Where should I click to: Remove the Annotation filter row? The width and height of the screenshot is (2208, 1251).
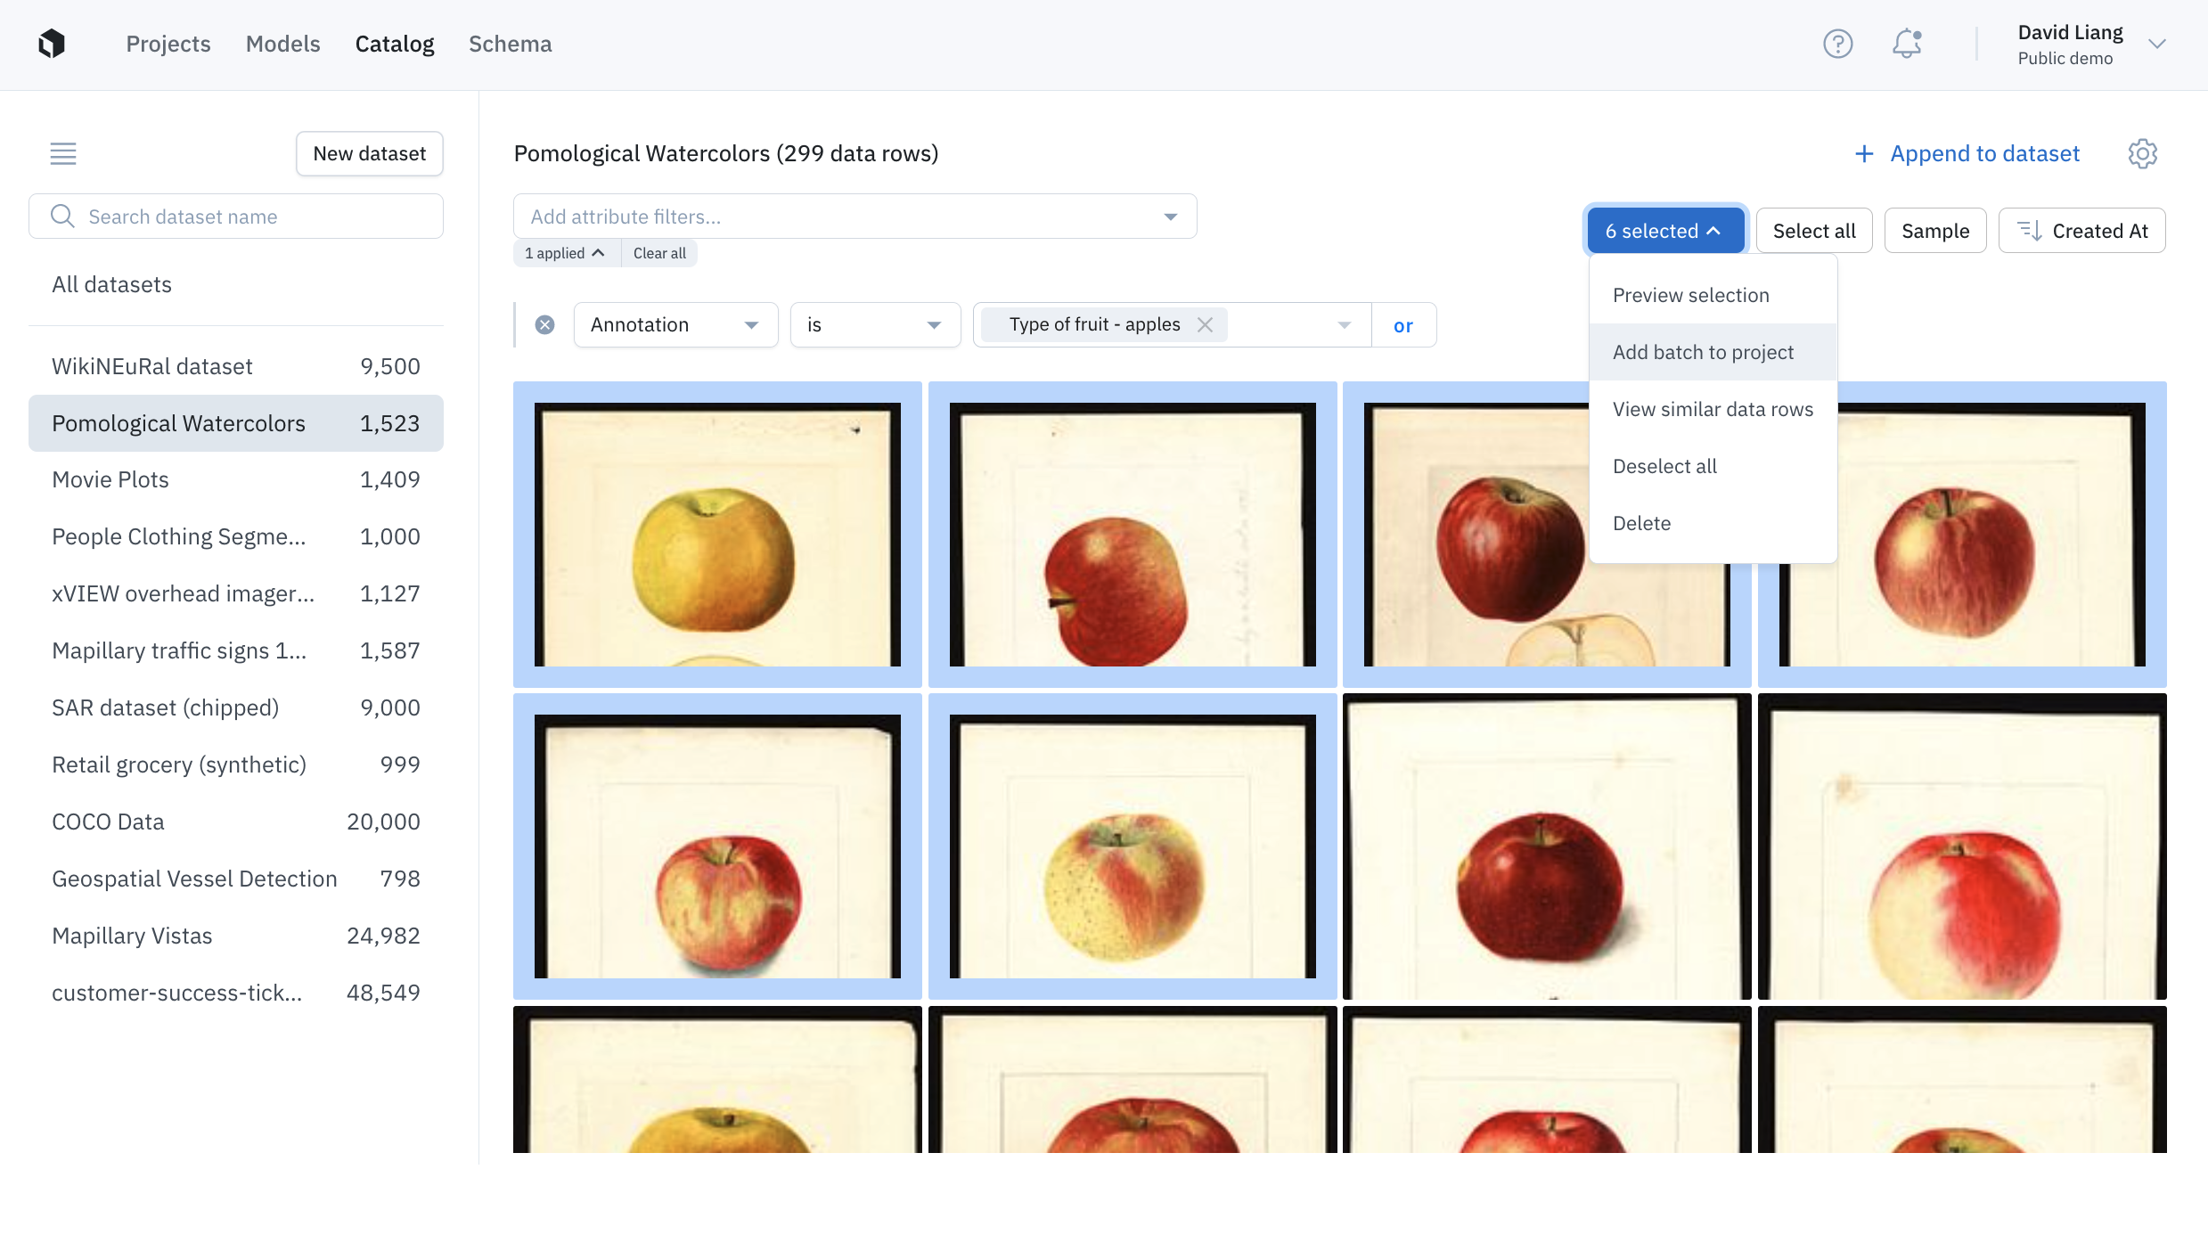click(544, 325)
